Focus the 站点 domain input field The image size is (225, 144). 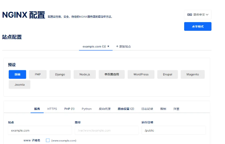coord(40,131)
